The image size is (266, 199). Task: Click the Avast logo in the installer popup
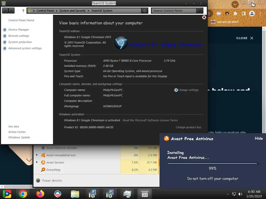[x=167, y=138]
